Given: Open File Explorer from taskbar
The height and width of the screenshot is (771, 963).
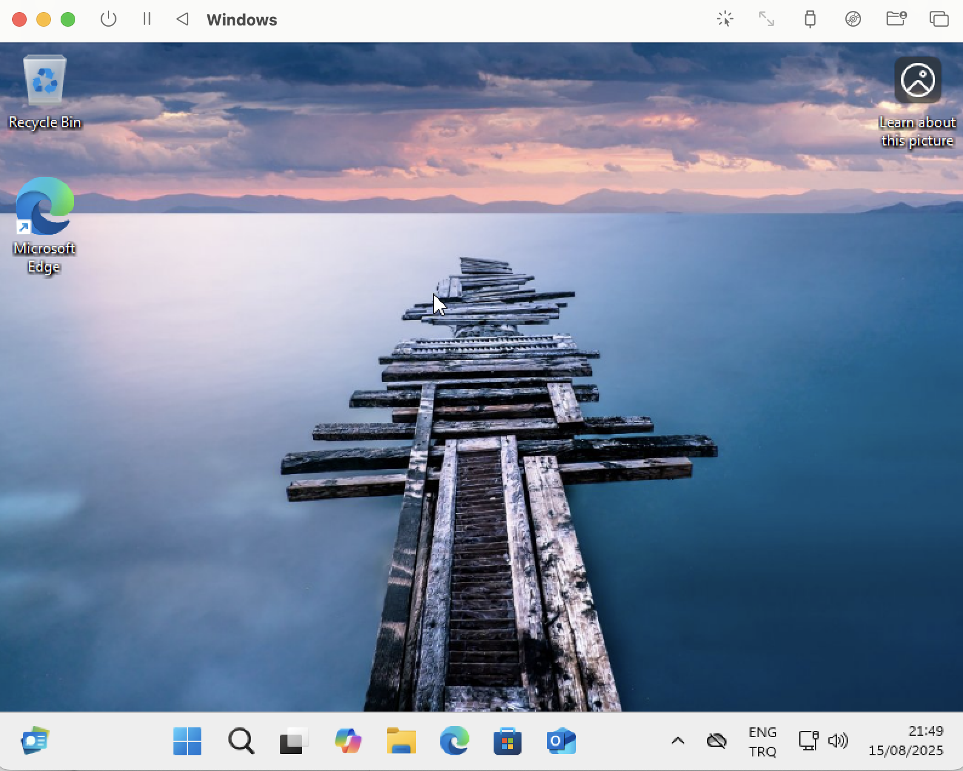Looking at the screenshot, I should (401, 741).
